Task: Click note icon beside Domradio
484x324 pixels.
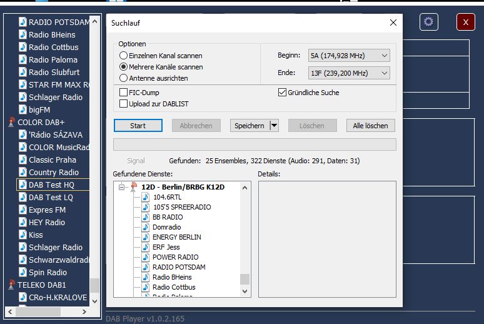Action: [x=146, y=226]
